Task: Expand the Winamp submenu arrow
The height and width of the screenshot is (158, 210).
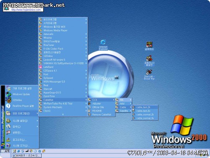Action: tap(86, 37)
